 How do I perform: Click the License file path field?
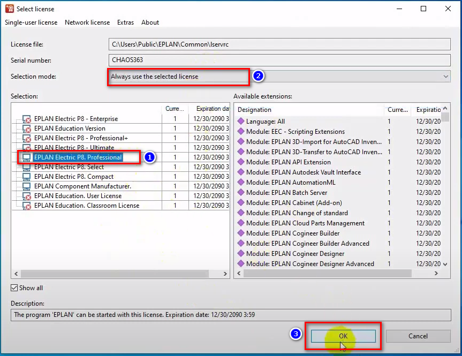point(279,44)
